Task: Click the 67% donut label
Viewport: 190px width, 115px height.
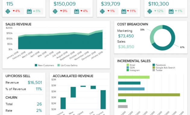Action: [x=182, y=47]
